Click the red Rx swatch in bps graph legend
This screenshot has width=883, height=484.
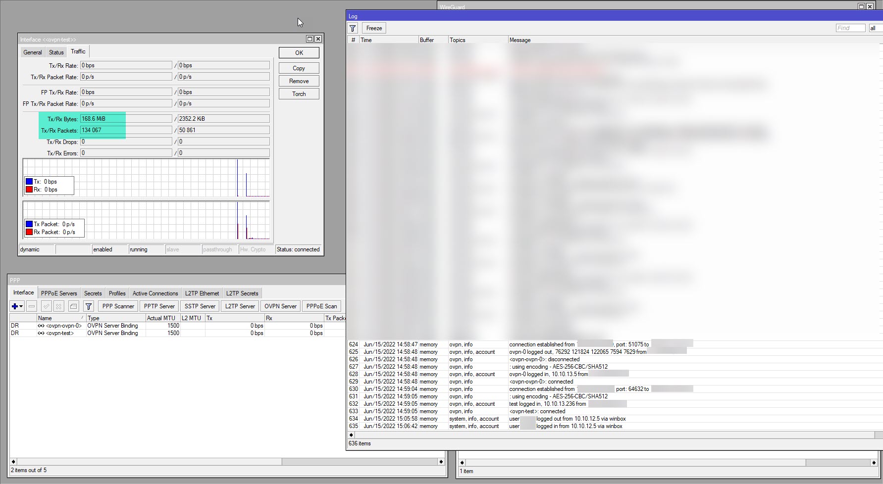click(x=29, y=190)
